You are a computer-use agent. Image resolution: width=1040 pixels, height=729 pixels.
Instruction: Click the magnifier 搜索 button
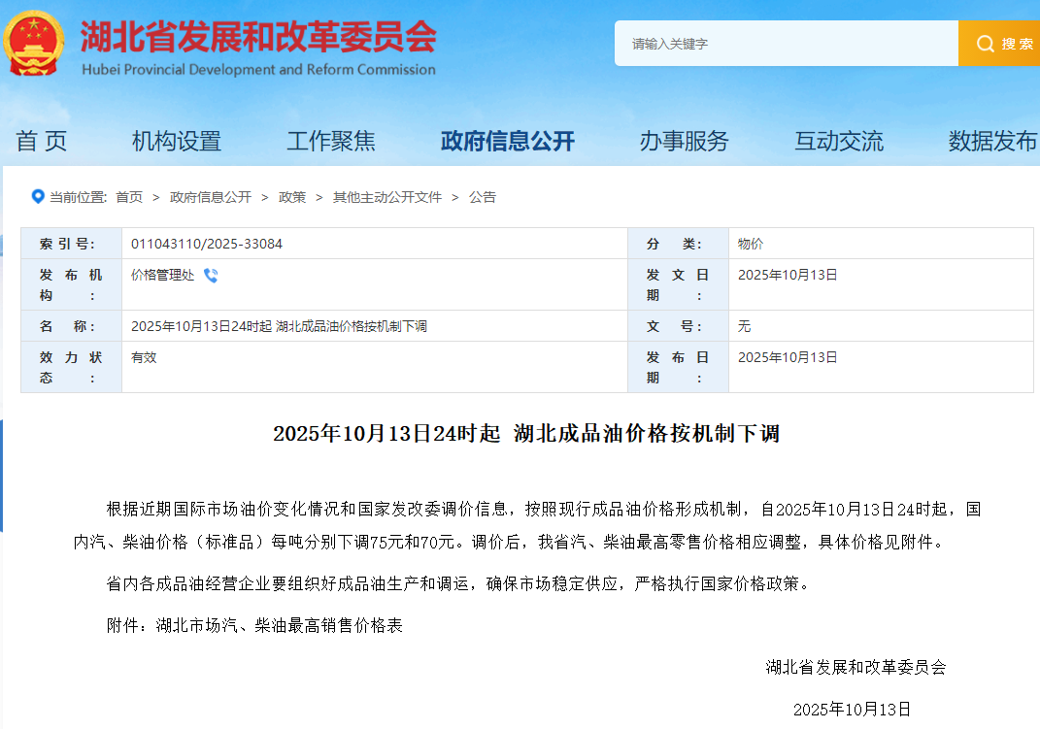tap(1000, 44)
